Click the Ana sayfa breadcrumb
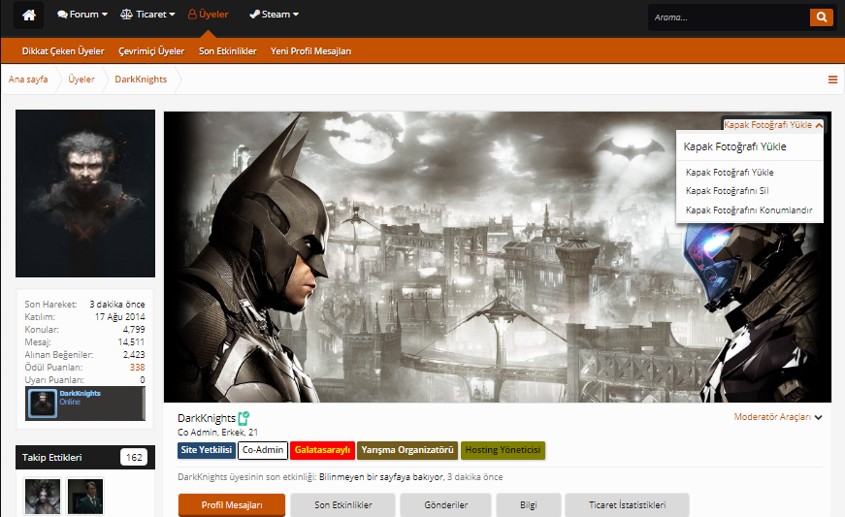 (x=28, y=80)
